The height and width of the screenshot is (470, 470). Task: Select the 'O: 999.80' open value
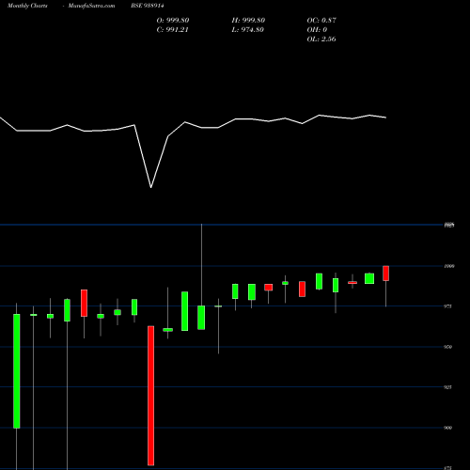pos(173,21)
